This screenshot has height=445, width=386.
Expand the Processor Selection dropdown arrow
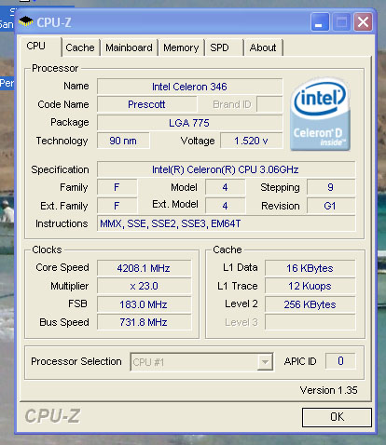[x=265, y=362]
